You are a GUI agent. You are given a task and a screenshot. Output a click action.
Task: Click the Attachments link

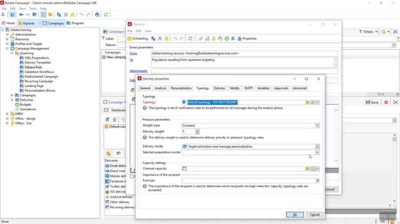tap(139, 71)
